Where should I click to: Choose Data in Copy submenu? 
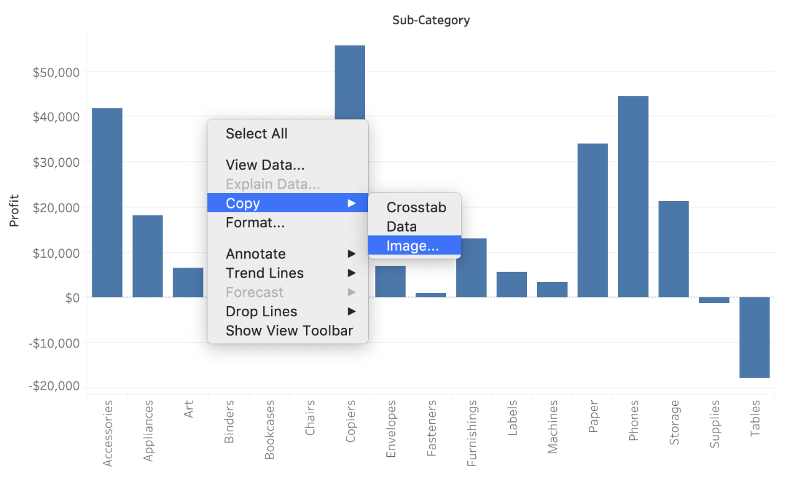(401, 227)
